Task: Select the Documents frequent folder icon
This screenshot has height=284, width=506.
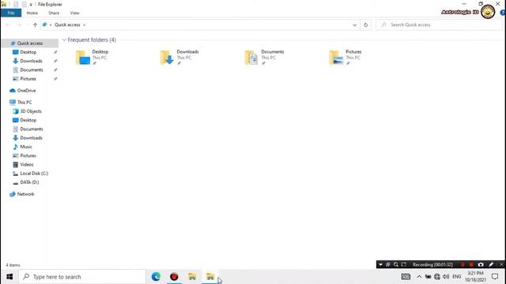Action: point(251,58)
